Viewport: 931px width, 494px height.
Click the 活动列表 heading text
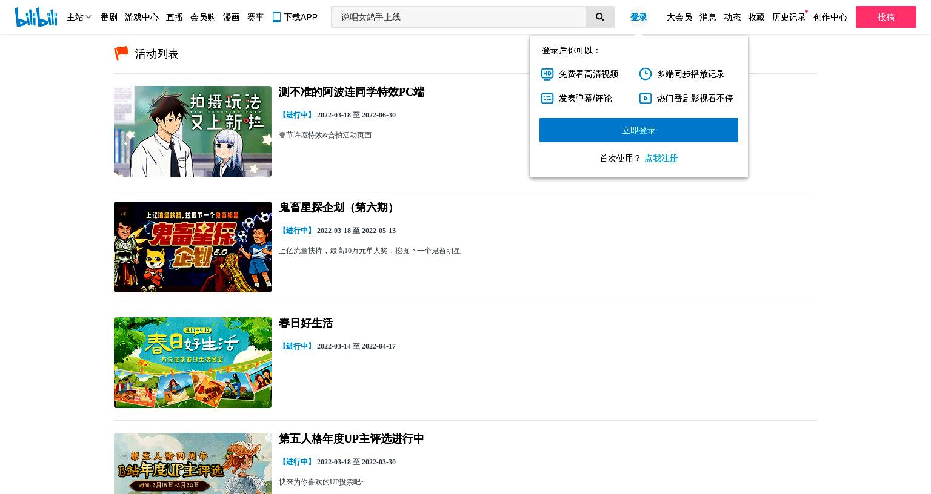[156, 54]
